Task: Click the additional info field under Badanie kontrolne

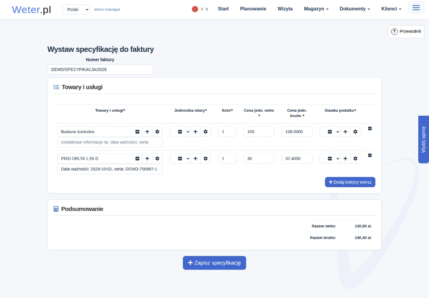Action: 110,142
